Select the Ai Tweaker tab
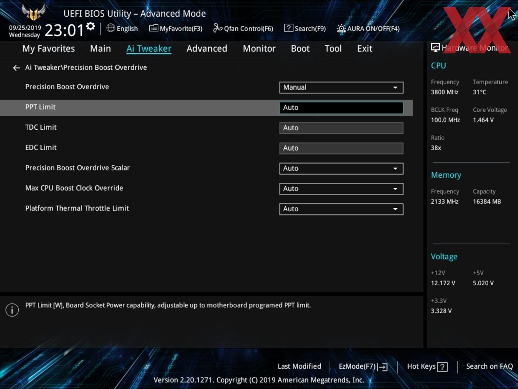Image resolution: width=518 pixels, height=389 pixels. 149,48
